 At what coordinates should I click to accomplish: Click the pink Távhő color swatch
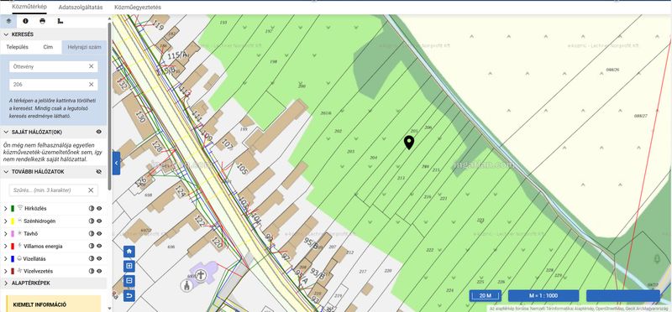pyautogui.click(x=13, y=234)
